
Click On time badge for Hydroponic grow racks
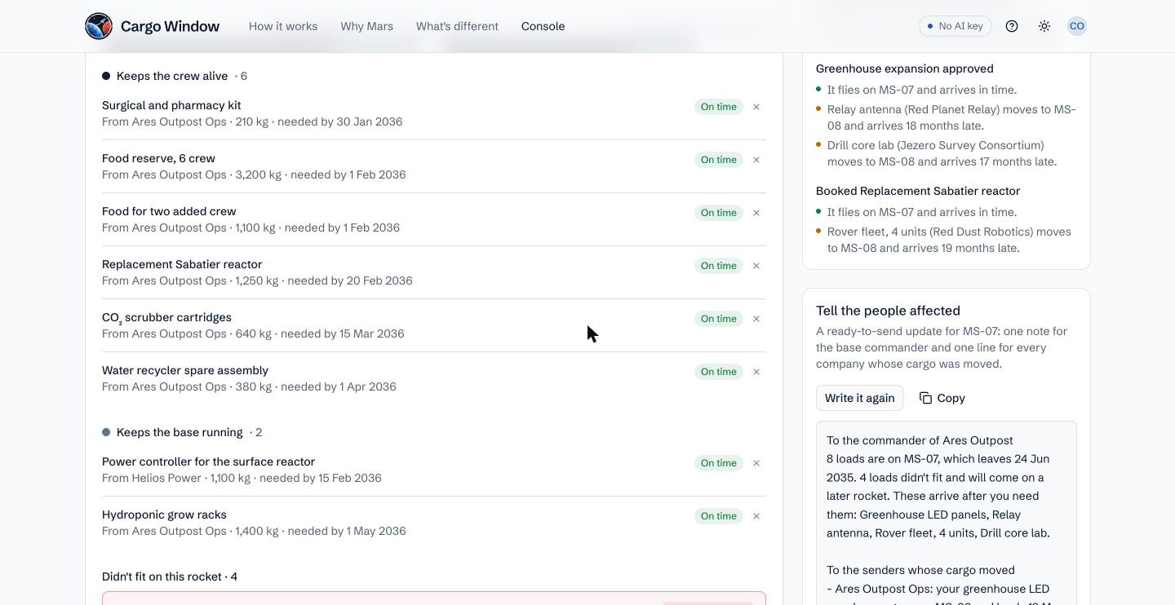click(x=719, y=516)
